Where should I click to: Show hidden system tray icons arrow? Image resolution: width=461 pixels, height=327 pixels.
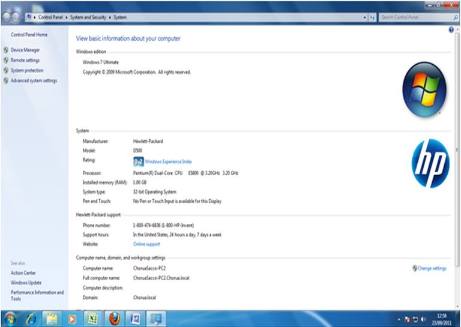400,319
